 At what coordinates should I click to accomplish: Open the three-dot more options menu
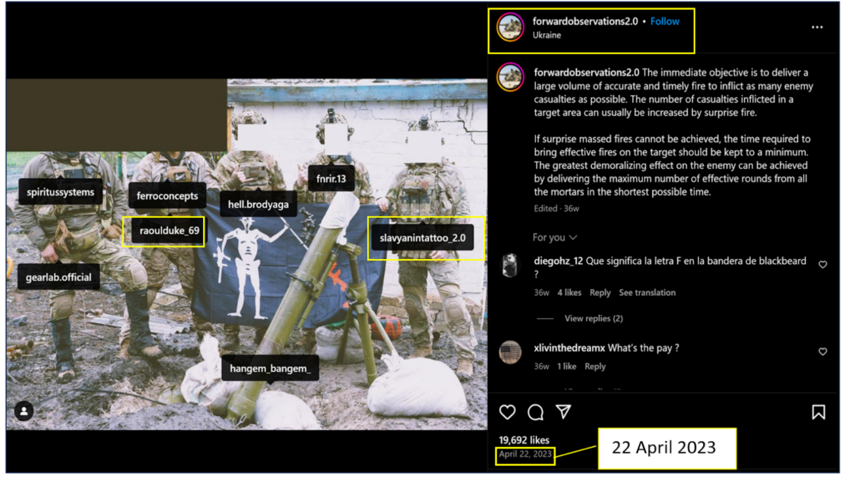(817, 28)
